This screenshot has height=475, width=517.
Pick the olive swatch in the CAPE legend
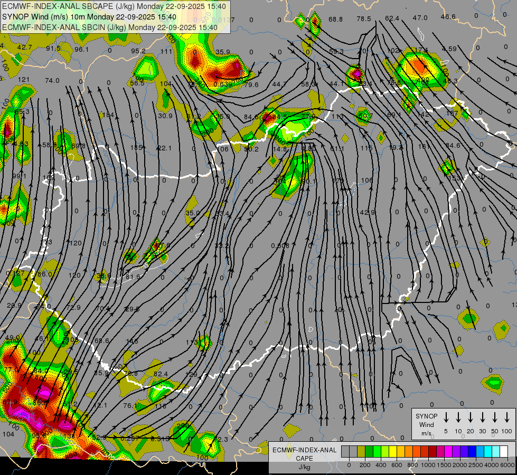(x=361, y=451)
